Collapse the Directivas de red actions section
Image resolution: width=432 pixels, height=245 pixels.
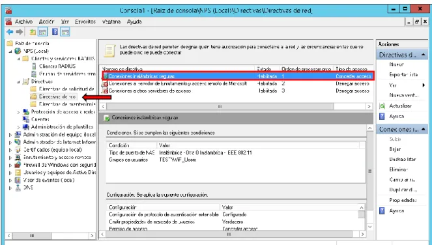(x=423, y=55)
